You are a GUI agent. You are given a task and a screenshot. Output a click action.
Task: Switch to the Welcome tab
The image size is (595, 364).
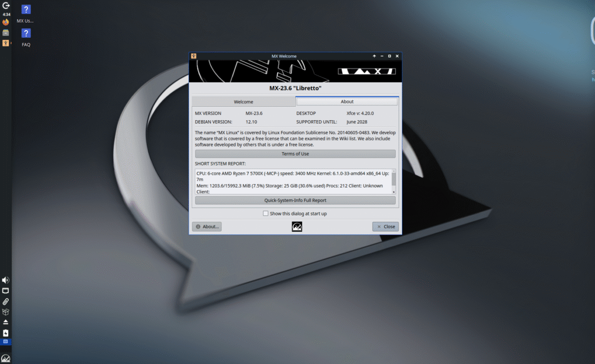[243, 102]
